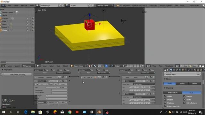This screenshot has height=115, width=205.
Task: Toggle visibility eye for Floor
Action: click(x=27, y=21)
